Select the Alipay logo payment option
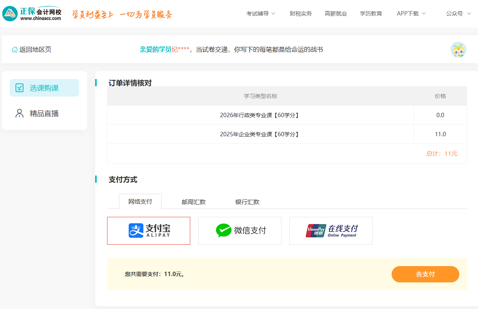478x309 pixels. coord(148,231)
